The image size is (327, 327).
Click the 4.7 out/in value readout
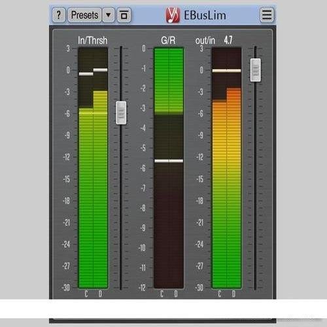(x=228, y=41)
